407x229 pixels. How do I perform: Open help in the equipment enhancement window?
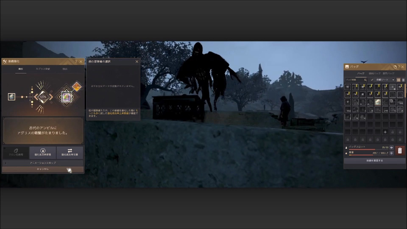pos(76,61)
